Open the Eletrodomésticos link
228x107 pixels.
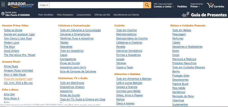[126, 34]
